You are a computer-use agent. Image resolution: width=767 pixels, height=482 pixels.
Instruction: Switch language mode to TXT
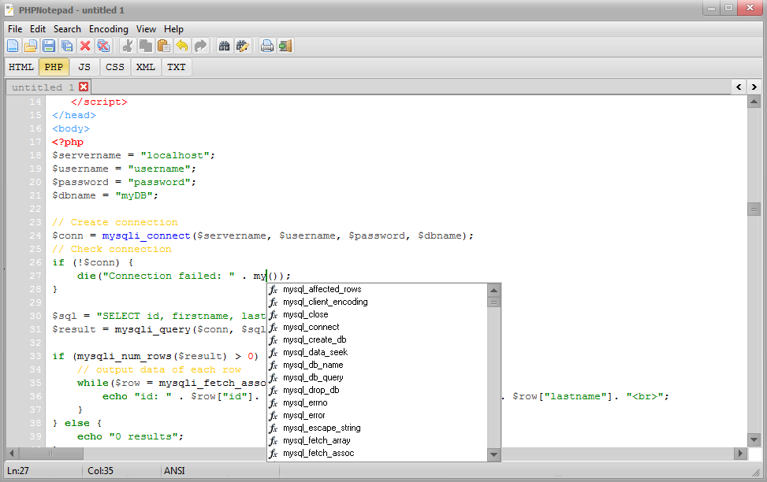(x=176, y=67)
